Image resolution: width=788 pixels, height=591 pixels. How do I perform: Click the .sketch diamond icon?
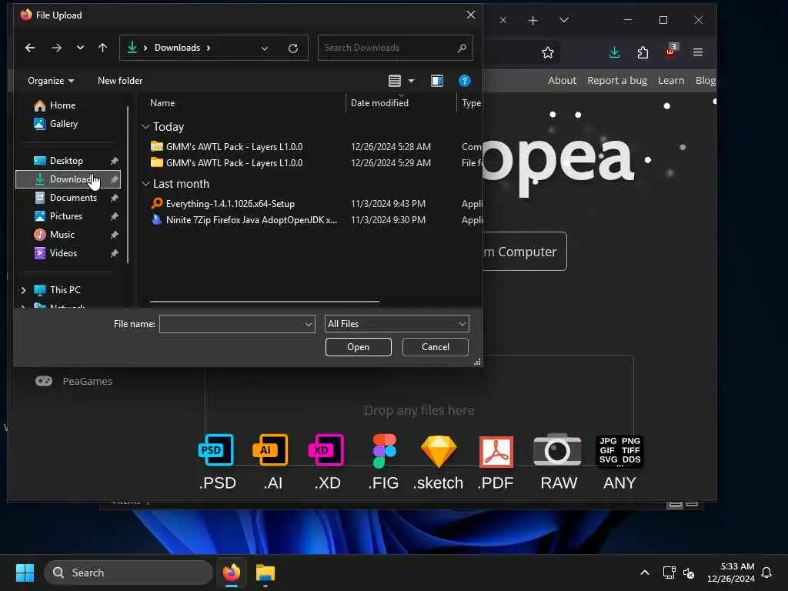point(439,451)
